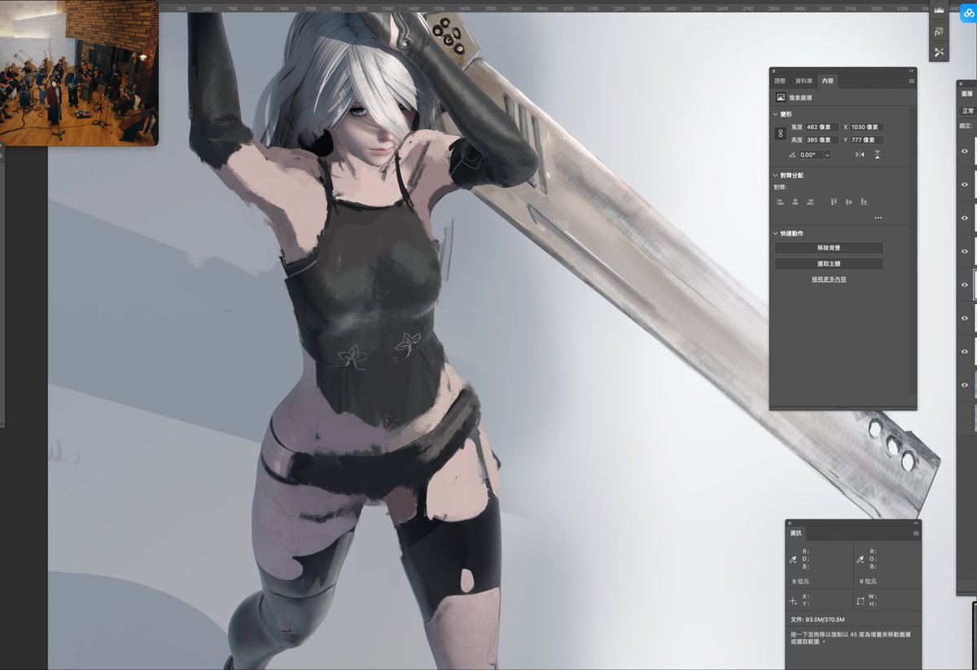Click the Y field showing 777 像素
Viewport: 977px width, 670px height.
tap(867, 140)
